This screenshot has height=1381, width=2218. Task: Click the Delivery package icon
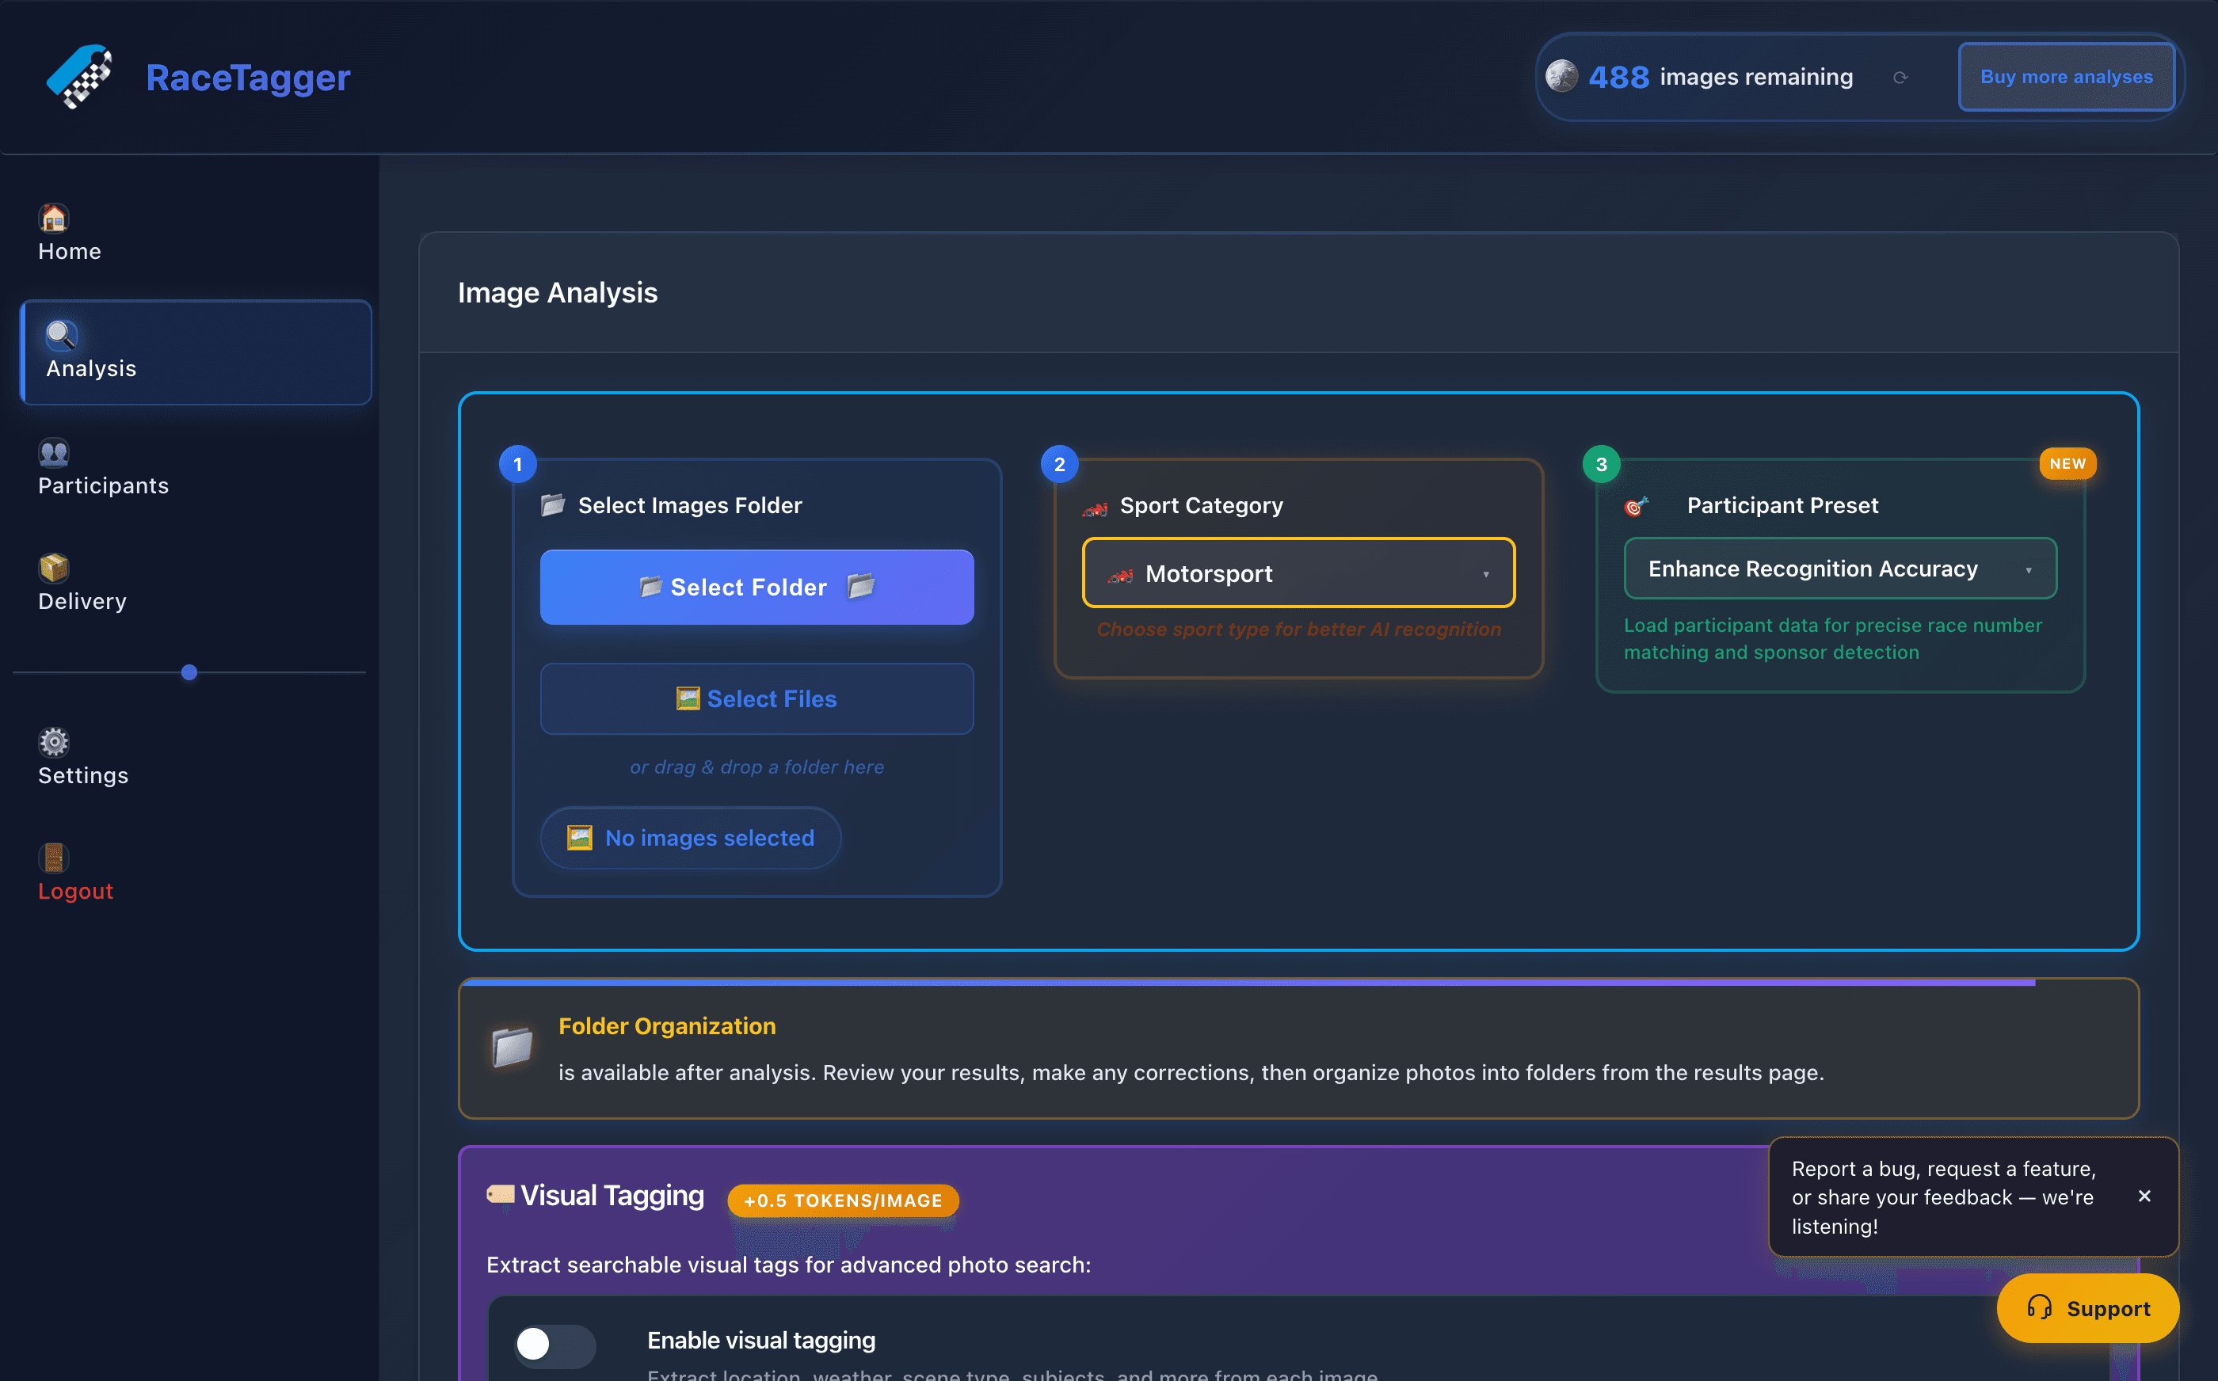[x=54, y=568]
